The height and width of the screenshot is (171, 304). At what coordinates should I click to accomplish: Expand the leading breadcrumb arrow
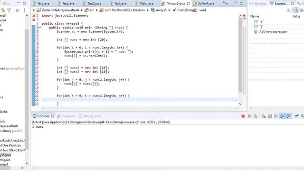[34, 10]
